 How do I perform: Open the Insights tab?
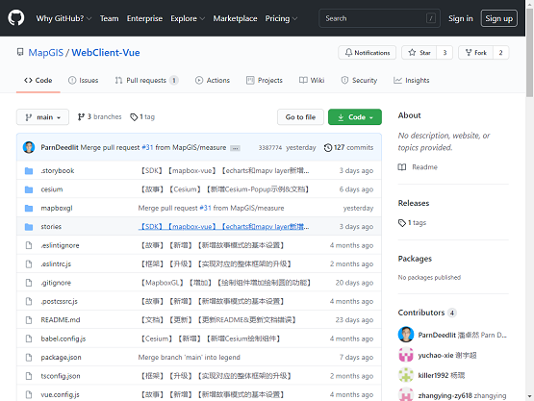pos(412,81)
